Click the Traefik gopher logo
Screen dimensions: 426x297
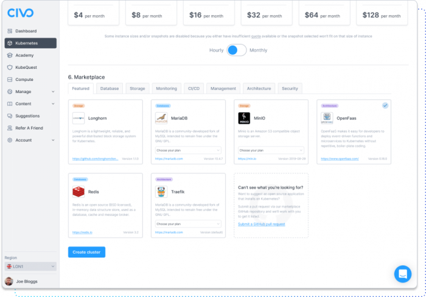coord(161,192)
